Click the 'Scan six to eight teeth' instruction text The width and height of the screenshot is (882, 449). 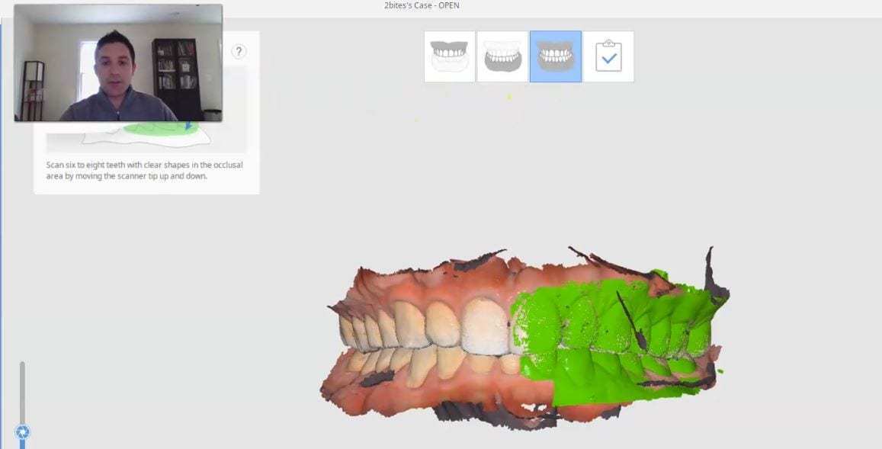[x=145, y=171]
